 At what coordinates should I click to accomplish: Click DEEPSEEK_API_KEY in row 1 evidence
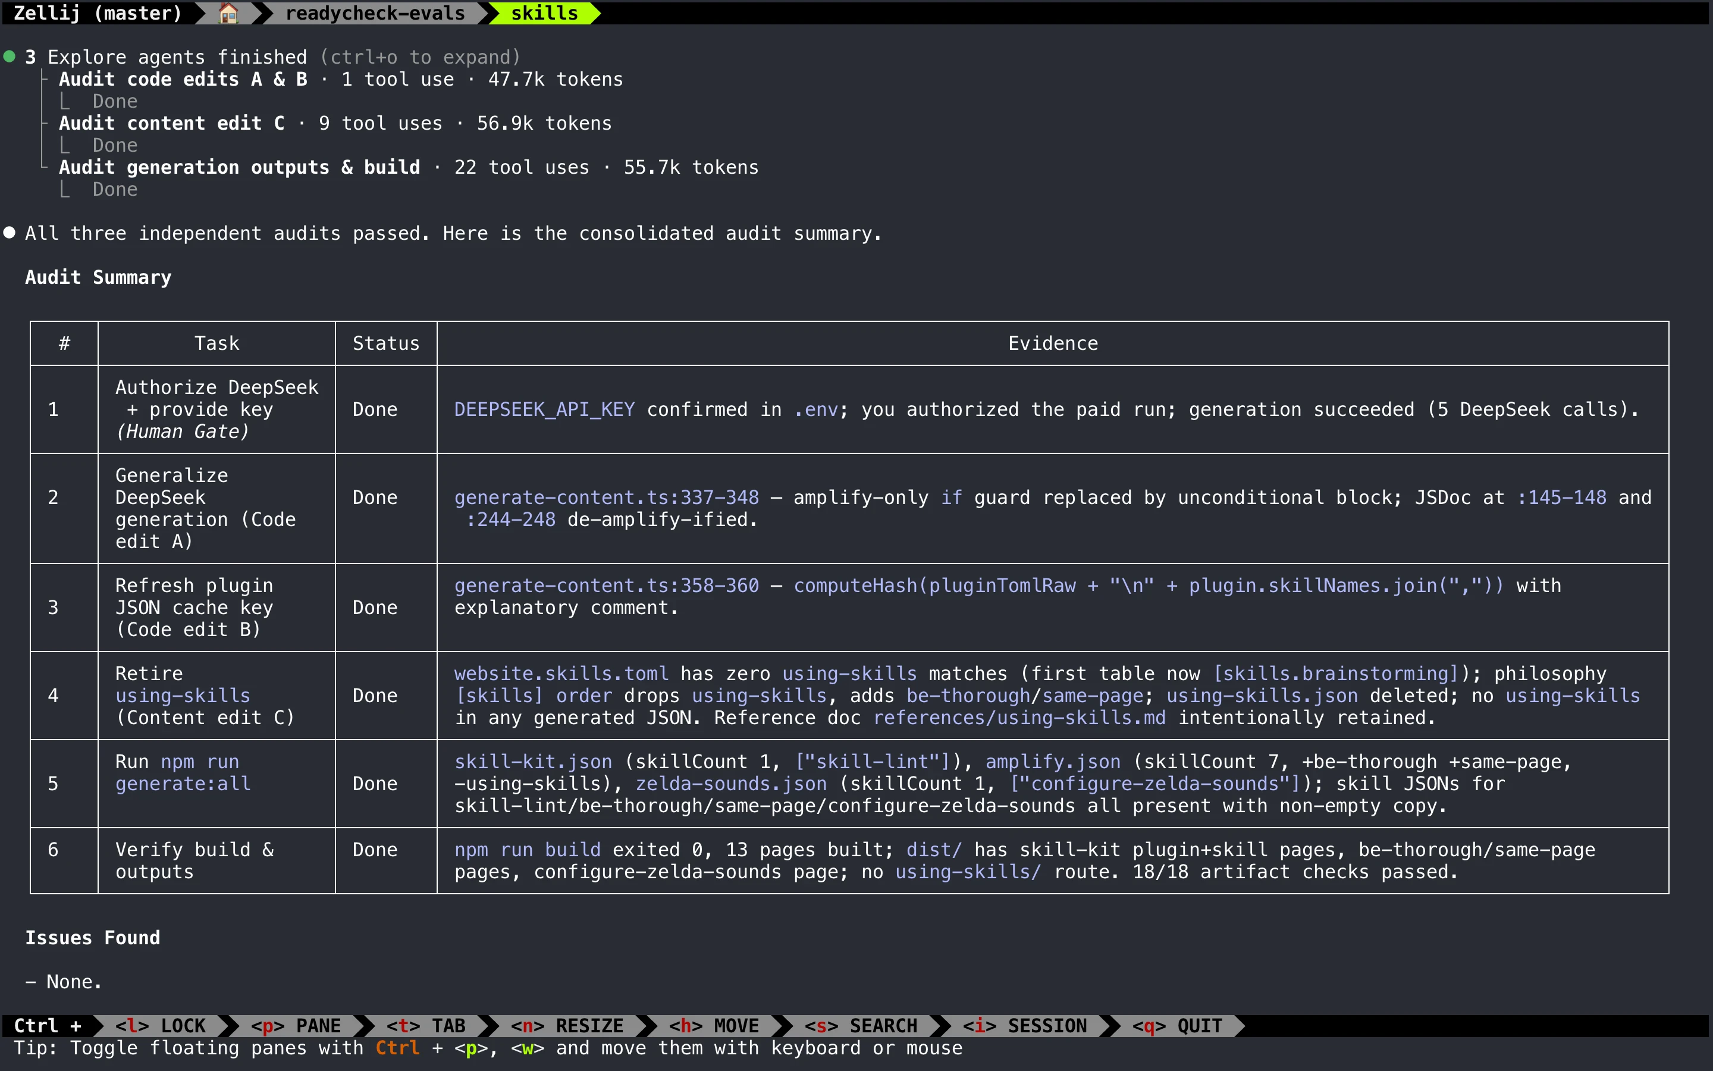[x=544, y=409]
